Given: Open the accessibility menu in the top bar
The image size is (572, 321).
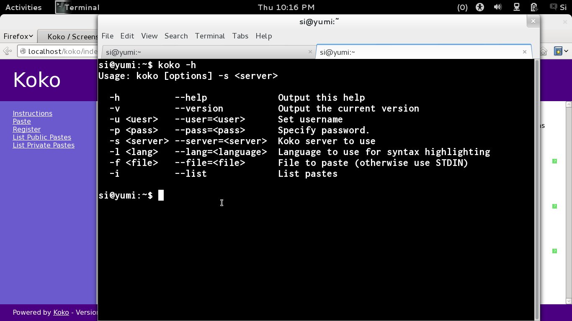Looking at the screenshot, I should 479,7.
